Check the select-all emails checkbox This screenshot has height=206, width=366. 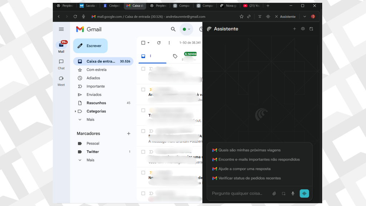point(143,43)
